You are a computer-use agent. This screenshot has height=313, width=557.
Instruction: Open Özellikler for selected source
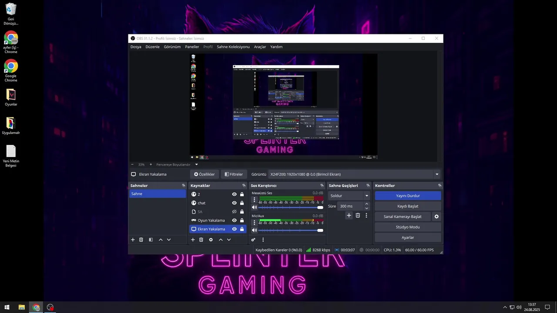[x=204, y=174]
